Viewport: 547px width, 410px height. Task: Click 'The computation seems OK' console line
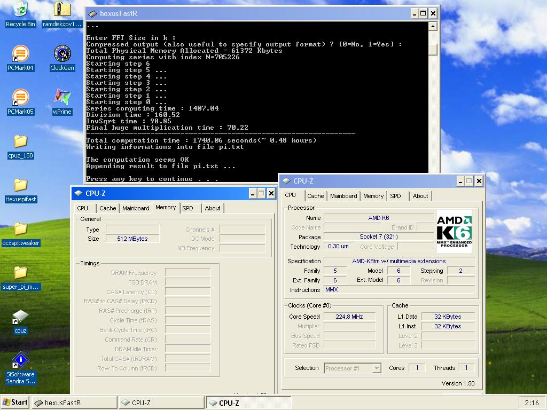[x=137, y=159]
